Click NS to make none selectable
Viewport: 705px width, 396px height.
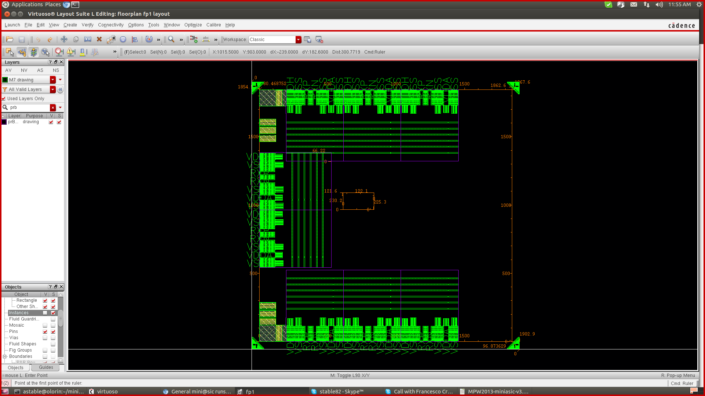pos(56,70)
